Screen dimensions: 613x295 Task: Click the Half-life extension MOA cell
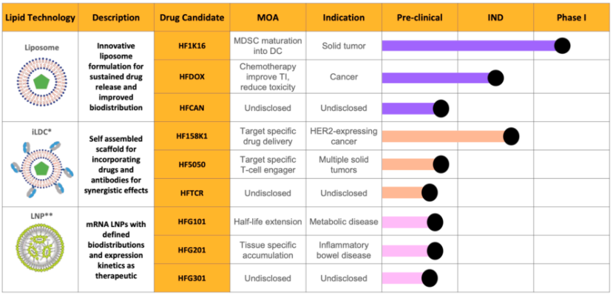click(268, 222)
